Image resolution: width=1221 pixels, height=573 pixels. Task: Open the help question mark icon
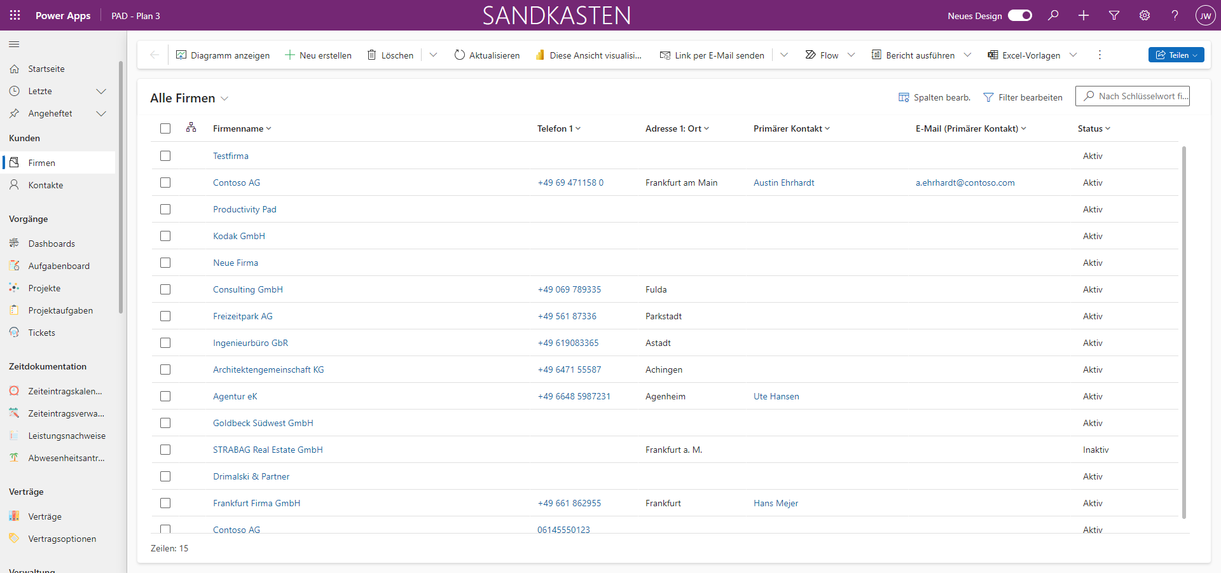click(x=1175, y=15)
